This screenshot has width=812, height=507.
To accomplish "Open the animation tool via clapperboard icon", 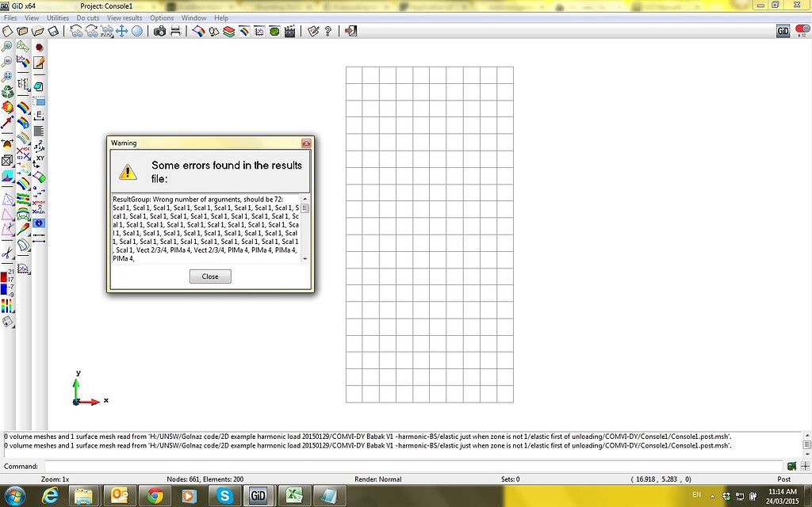I will coord(288,32).
